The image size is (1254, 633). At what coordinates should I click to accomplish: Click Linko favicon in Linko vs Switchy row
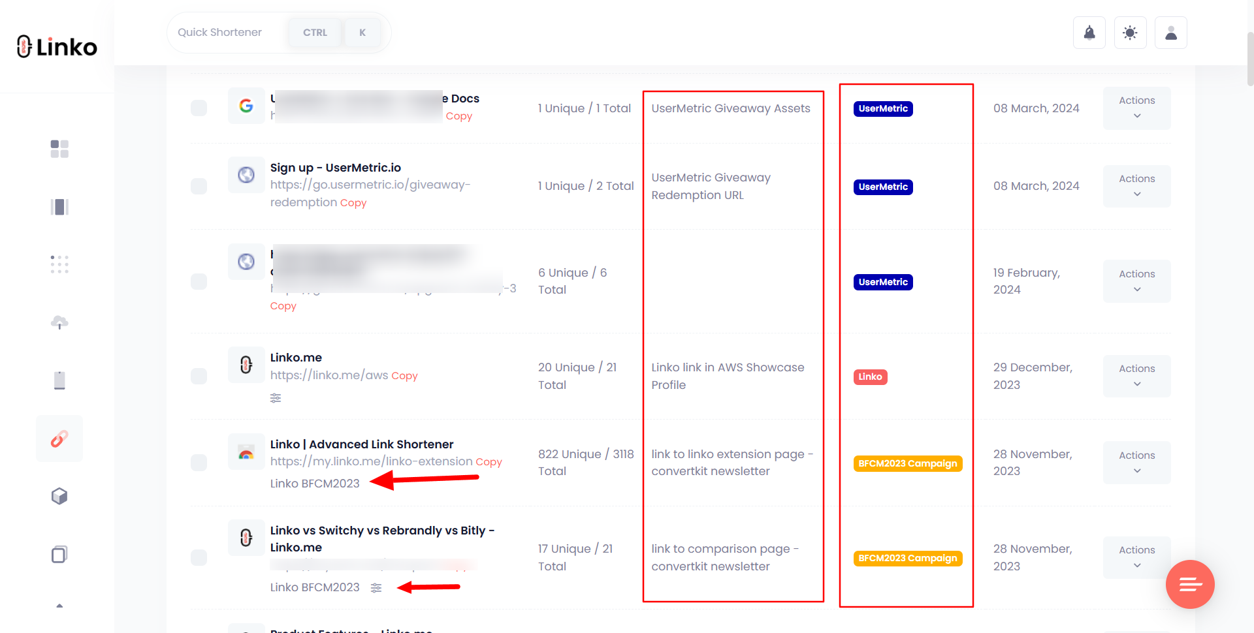(246, 538)
